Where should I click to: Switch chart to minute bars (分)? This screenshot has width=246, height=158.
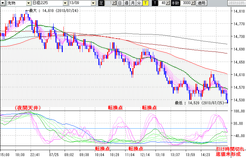click(x=139, y=3)
